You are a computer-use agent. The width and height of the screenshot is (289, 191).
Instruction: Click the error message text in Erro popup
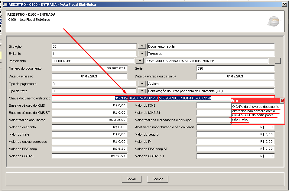click(x=256, y=113)
